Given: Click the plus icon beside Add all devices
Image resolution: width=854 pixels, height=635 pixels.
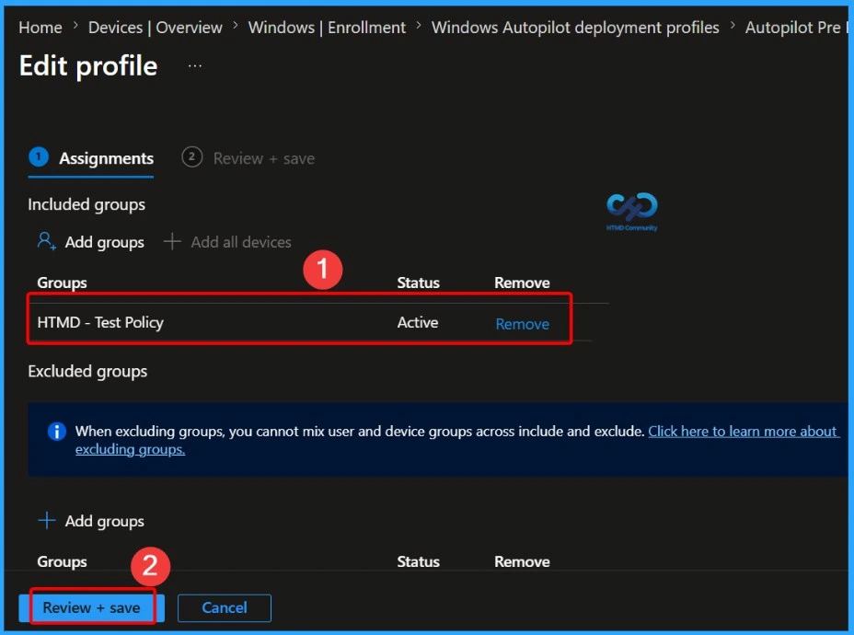Looking at the screenshot, I should pos(172,241).
